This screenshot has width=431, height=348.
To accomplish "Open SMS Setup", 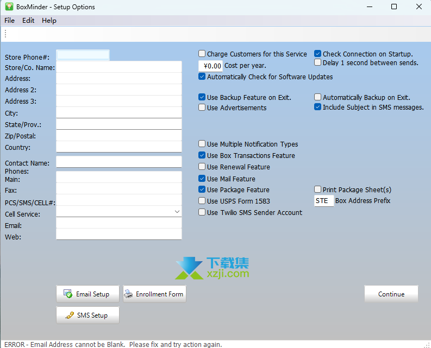I will coord(88,315).
